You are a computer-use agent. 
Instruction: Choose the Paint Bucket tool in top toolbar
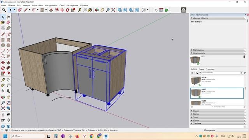coord(90,10)
